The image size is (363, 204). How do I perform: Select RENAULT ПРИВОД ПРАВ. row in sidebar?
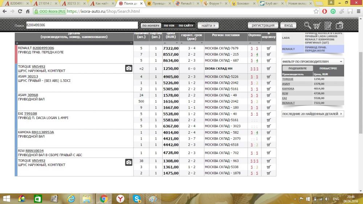313,49
